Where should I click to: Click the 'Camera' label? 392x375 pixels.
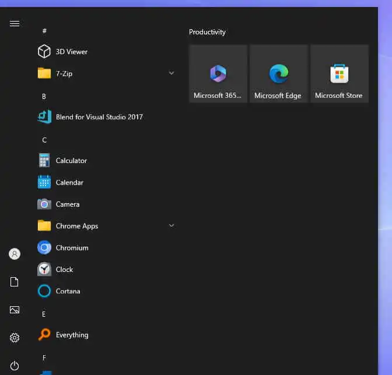coord(68,204)
